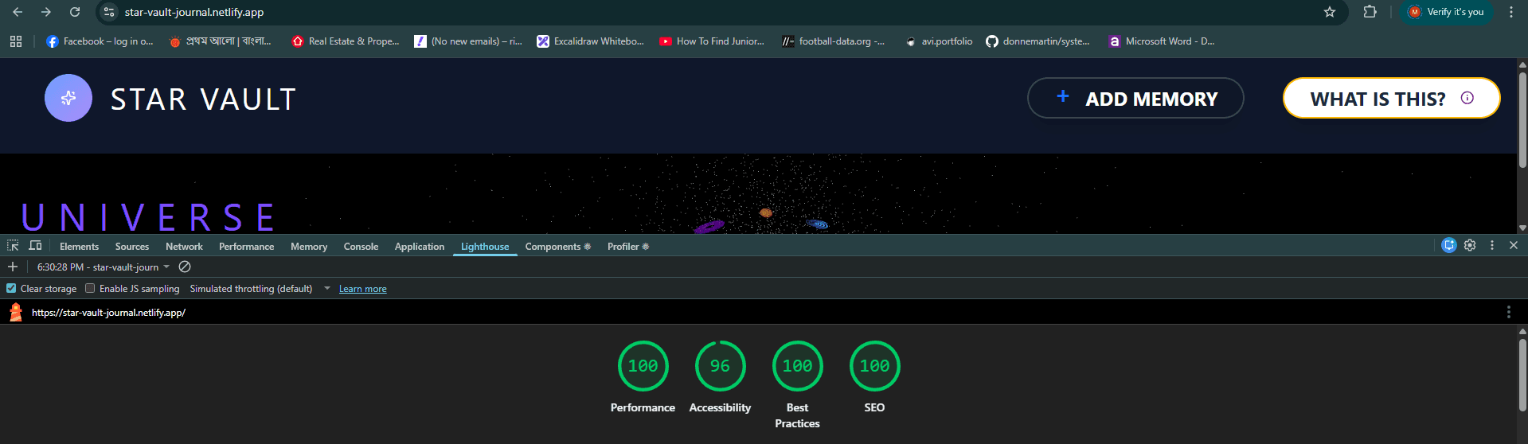Screen dimensions: 1528x444
Task: Open site information icon in address bar
Action: (x=110, y=12)
